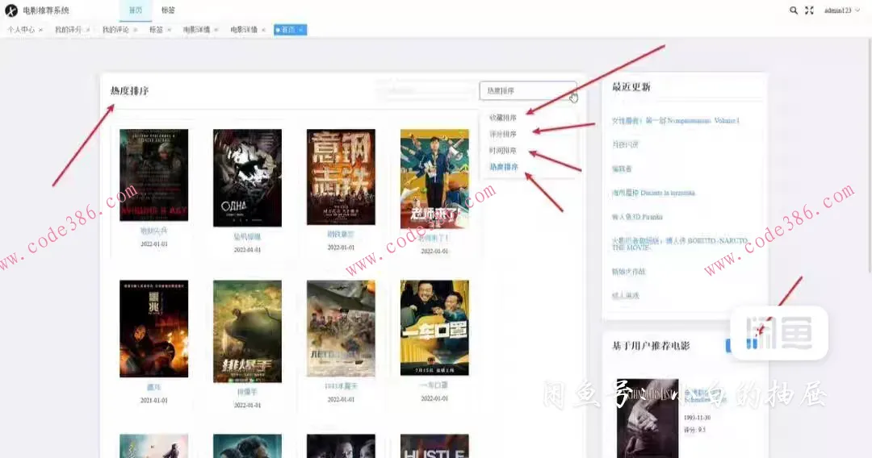
Task: Open recent update 食人鱼3D Piranha
Action: 637,217
